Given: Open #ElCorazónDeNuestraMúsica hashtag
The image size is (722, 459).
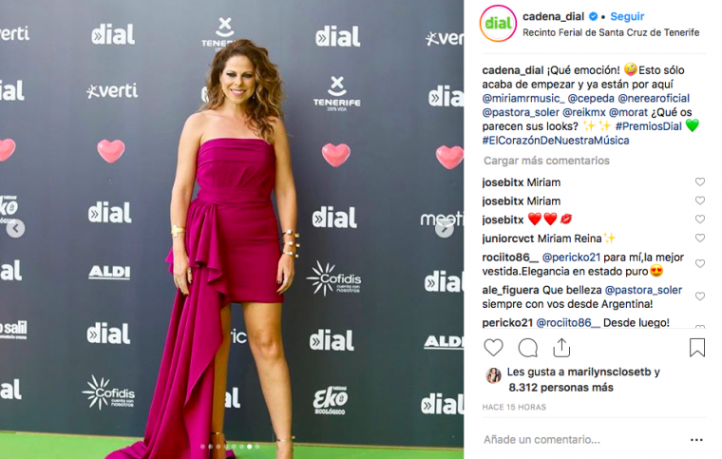Looking at the screenshot, I should (x=556, y=141).
